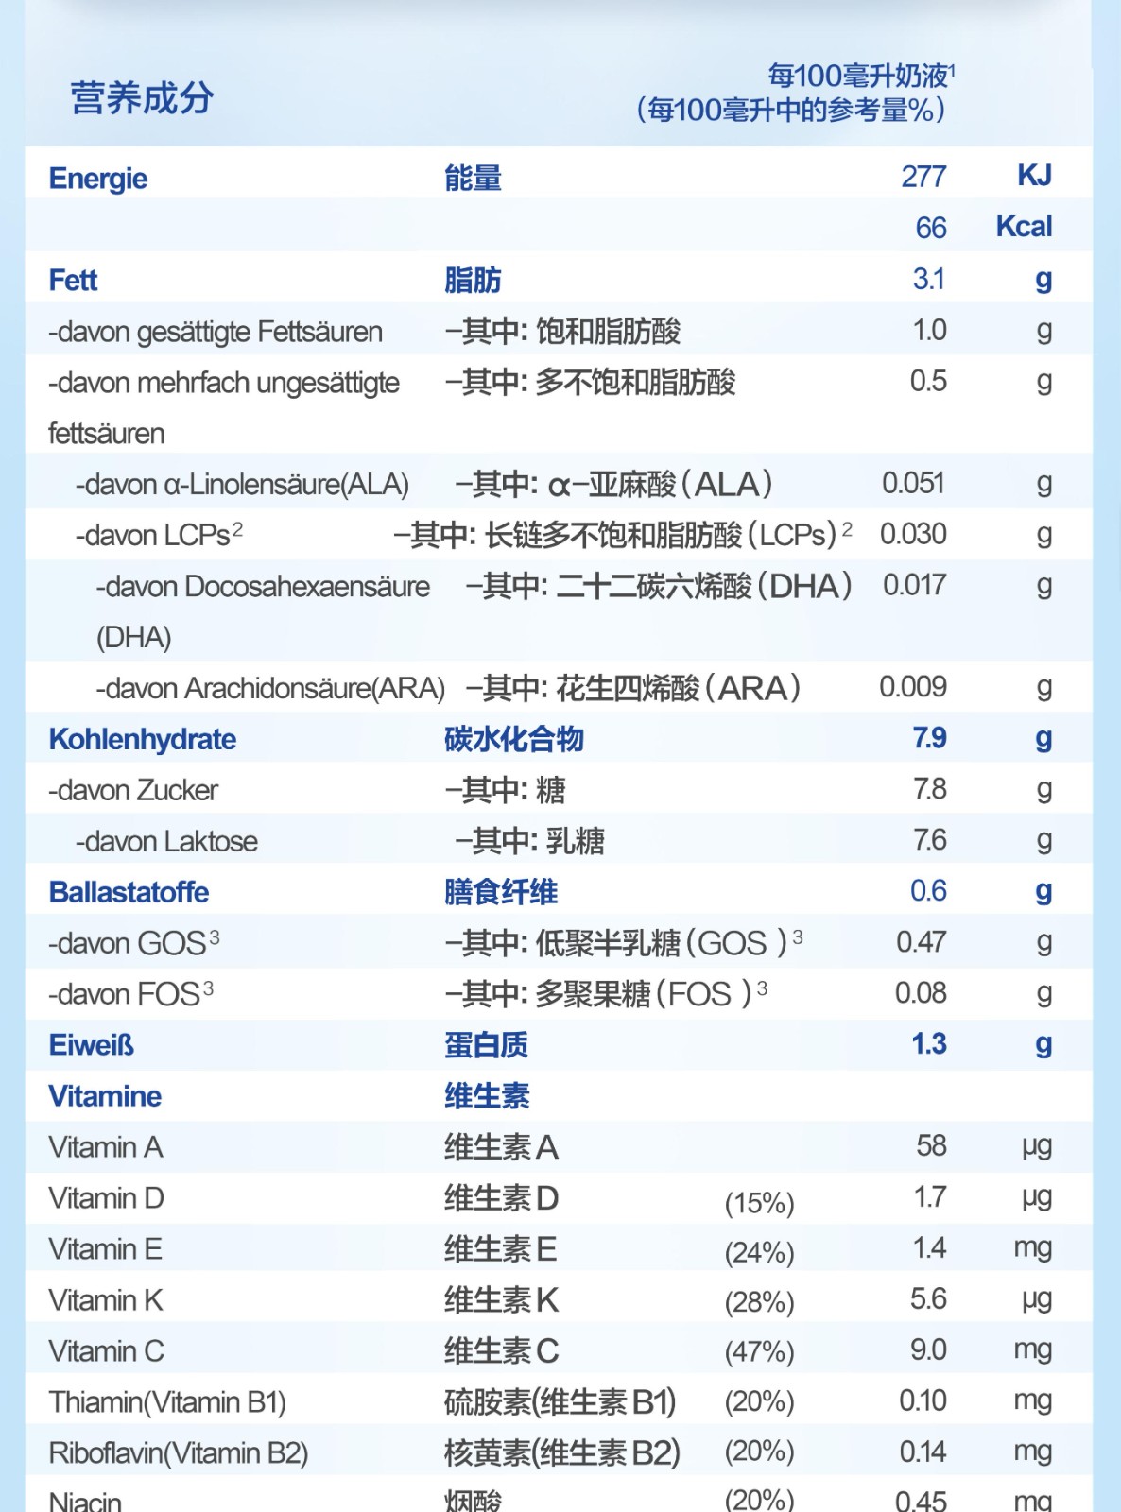
Task: Click the Energie row label
Action: [98, 179]
